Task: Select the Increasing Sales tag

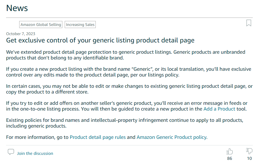Action: [80, 25]
